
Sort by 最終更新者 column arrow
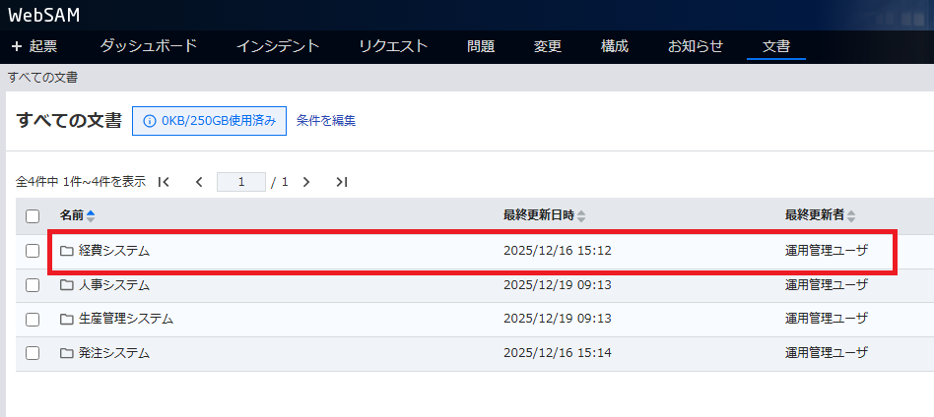click(851, 215)
